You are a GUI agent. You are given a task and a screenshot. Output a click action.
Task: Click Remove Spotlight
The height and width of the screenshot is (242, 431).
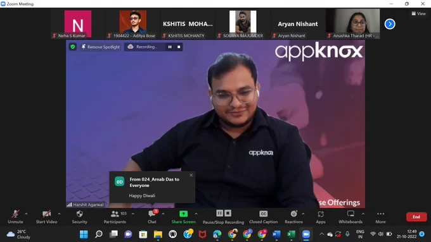tap(101, 47)
